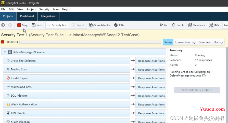Open the Dashboard tab
The image size is (228, 123).
[x=27, y=16]
